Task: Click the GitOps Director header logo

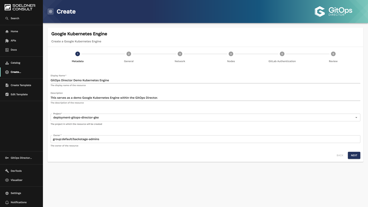Action: tap(333, 11)
